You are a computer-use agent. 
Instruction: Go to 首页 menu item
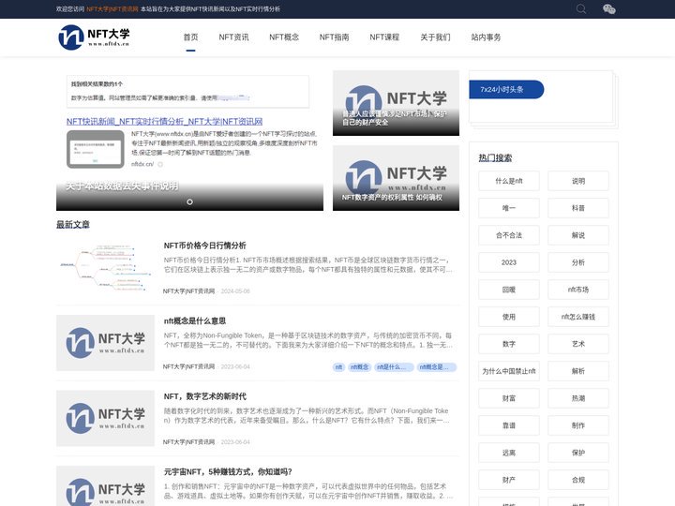[x=190, y=37]
